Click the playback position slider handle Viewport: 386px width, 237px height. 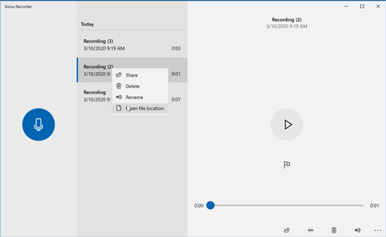tap(210, 206)
